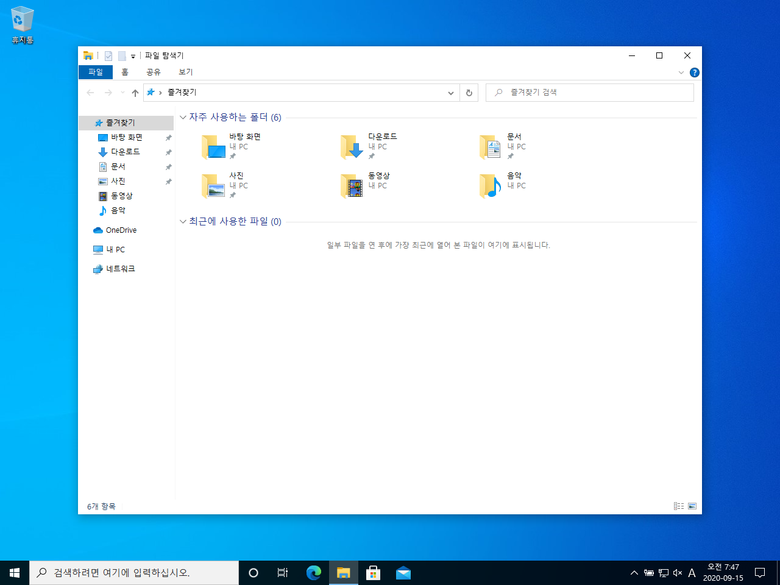Open the recent locations dropdown arrow
Image resolution: width=780 pixels, height=585 pixels.
pos(122,93)
